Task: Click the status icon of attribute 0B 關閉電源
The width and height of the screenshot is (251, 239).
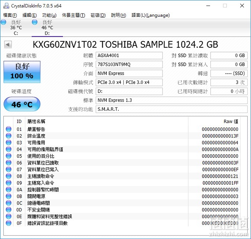Action: click(9, 196)
